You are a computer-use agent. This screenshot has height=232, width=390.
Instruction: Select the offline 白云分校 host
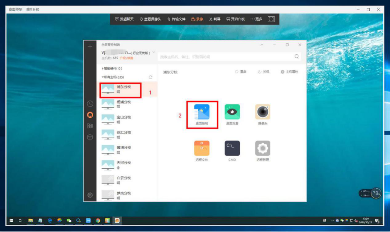click(127, 180)
